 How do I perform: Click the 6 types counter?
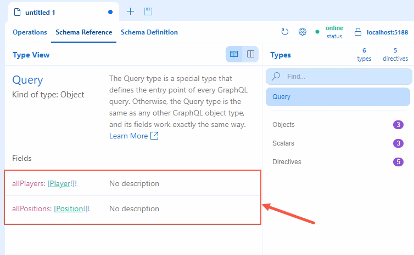[x=364, y=55]
